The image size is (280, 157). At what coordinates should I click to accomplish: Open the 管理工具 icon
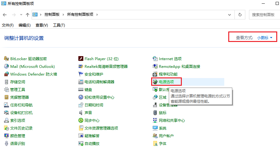(x=7, y=89)
